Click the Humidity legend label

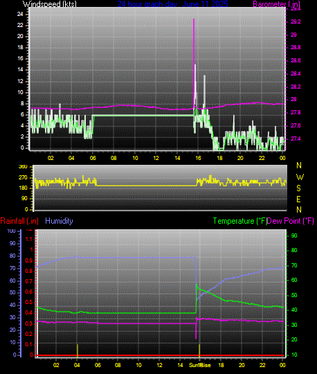coord(59,221)
